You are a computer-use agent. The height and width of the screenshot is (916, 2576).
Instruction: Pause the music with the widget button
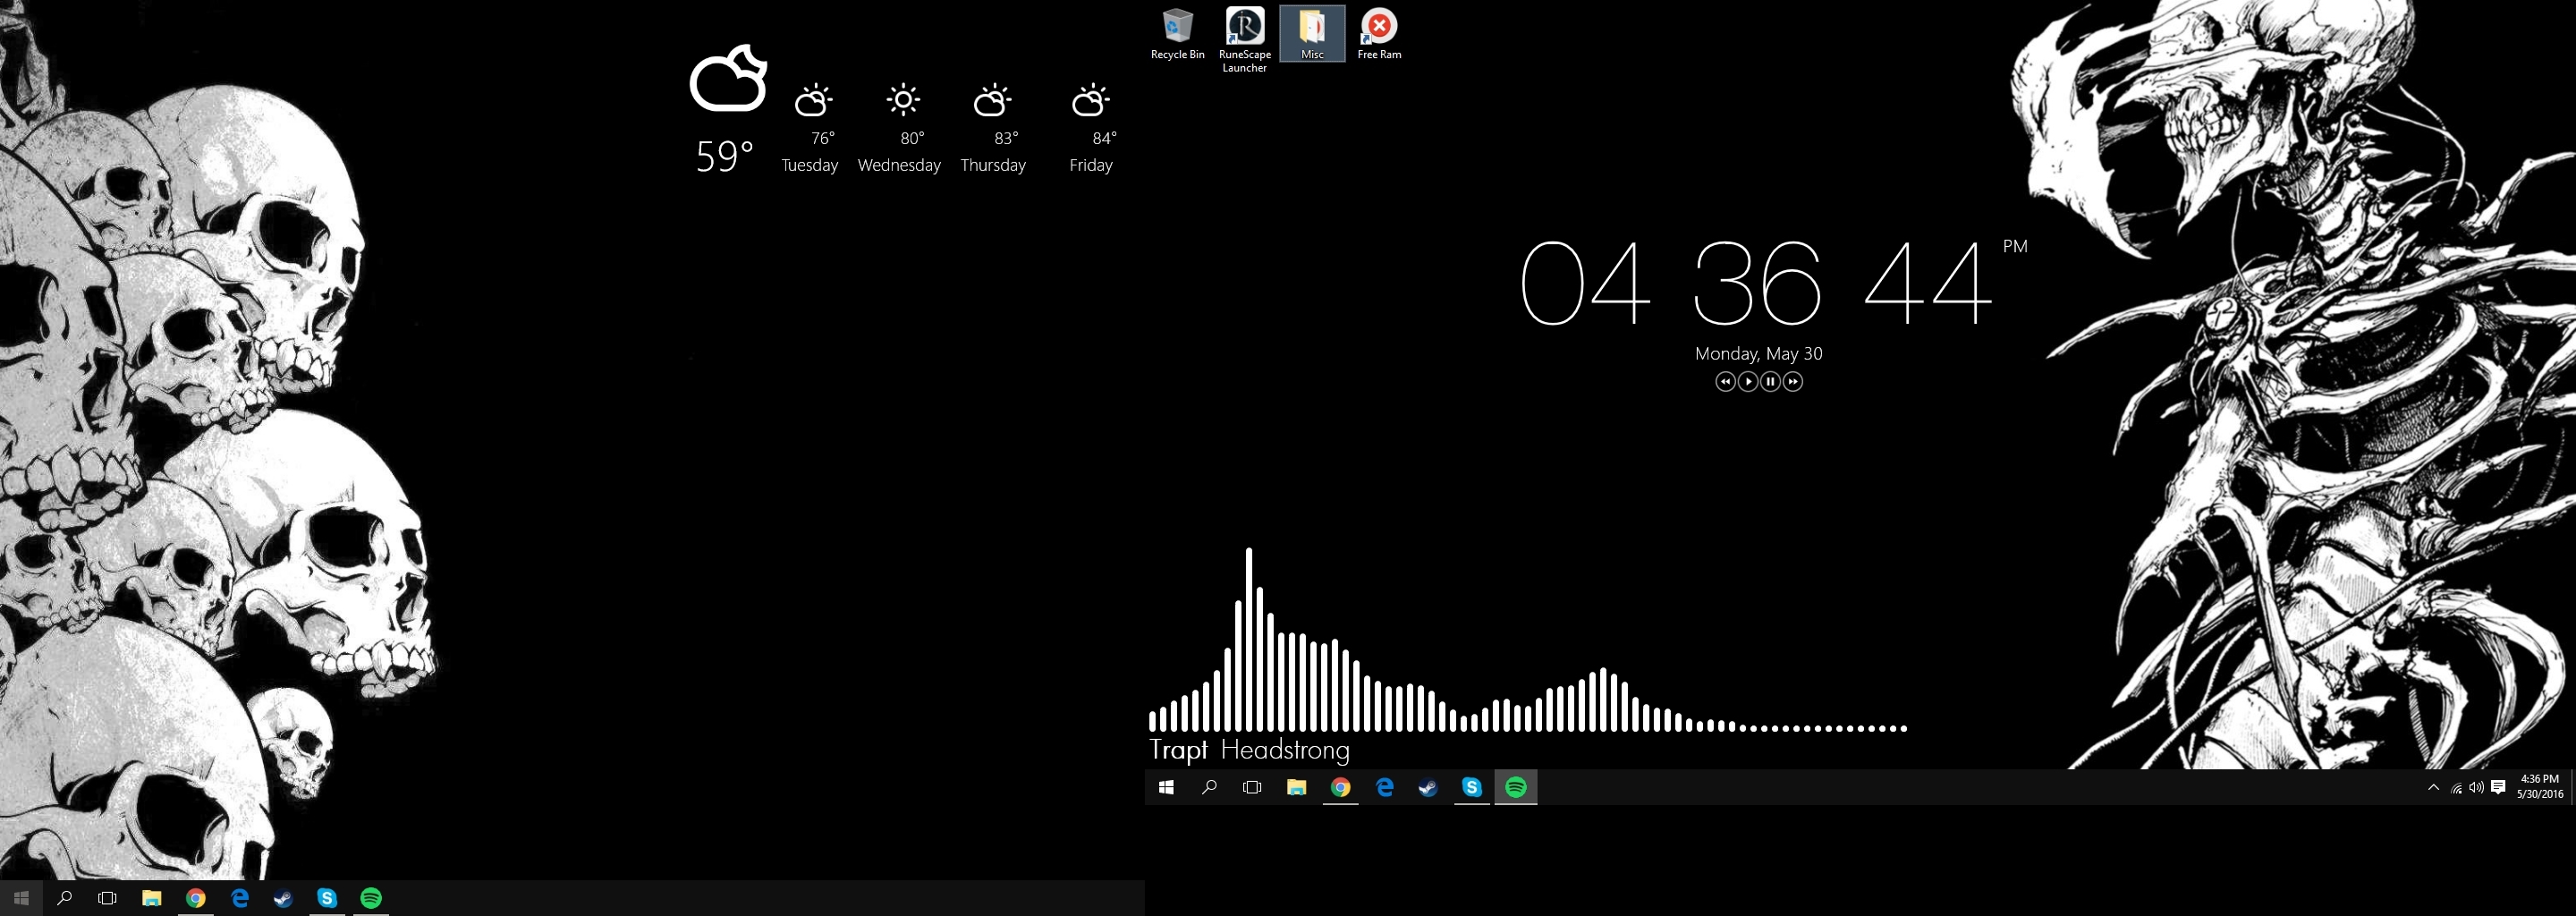[x=1770, y=381]
